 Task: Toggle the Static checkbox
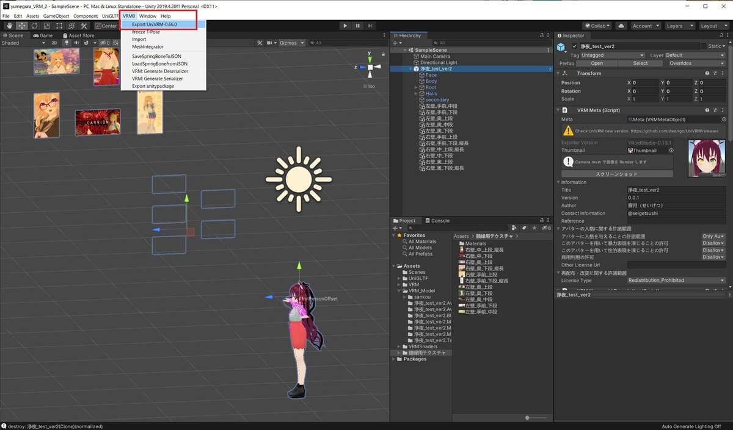704,46
